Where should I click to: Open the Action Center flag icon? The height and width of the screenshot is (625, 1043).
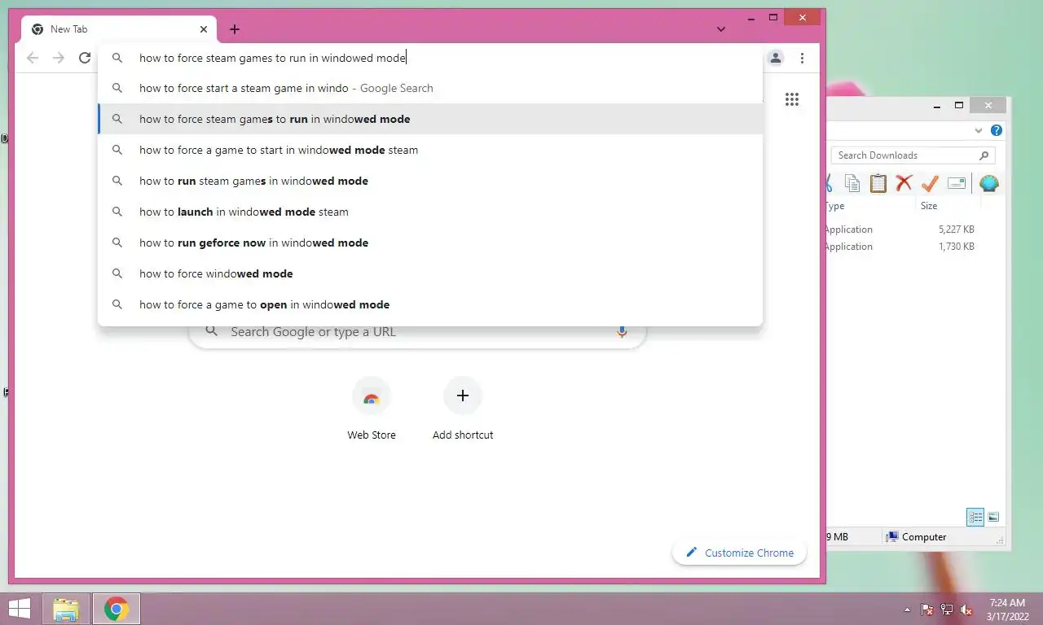click(x=926, y=610)
